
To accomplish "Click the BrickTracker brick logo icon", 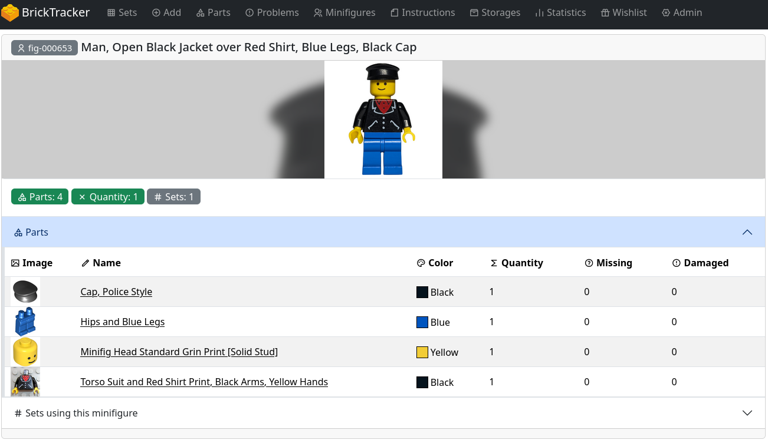I will (x=10, y=12).
